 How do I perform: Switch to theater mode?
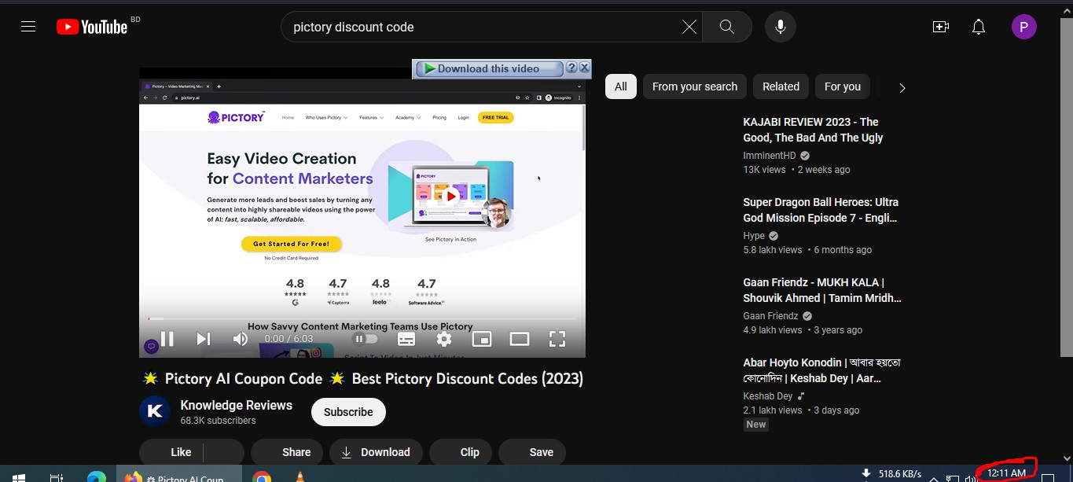coord(520,339)
